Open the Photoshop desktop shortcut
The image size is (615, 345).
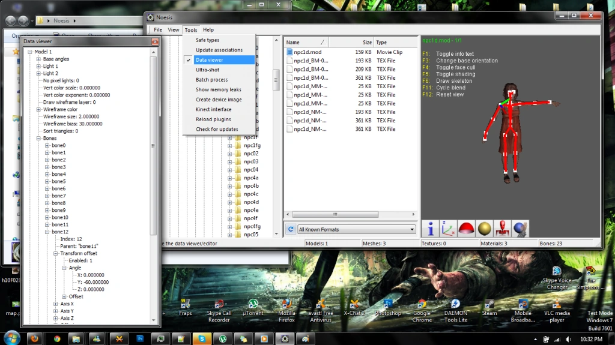[388, 307]
